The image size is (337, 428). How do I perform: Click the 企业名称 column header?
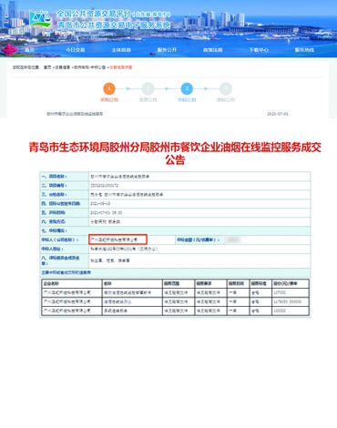(x=51, y=283)
